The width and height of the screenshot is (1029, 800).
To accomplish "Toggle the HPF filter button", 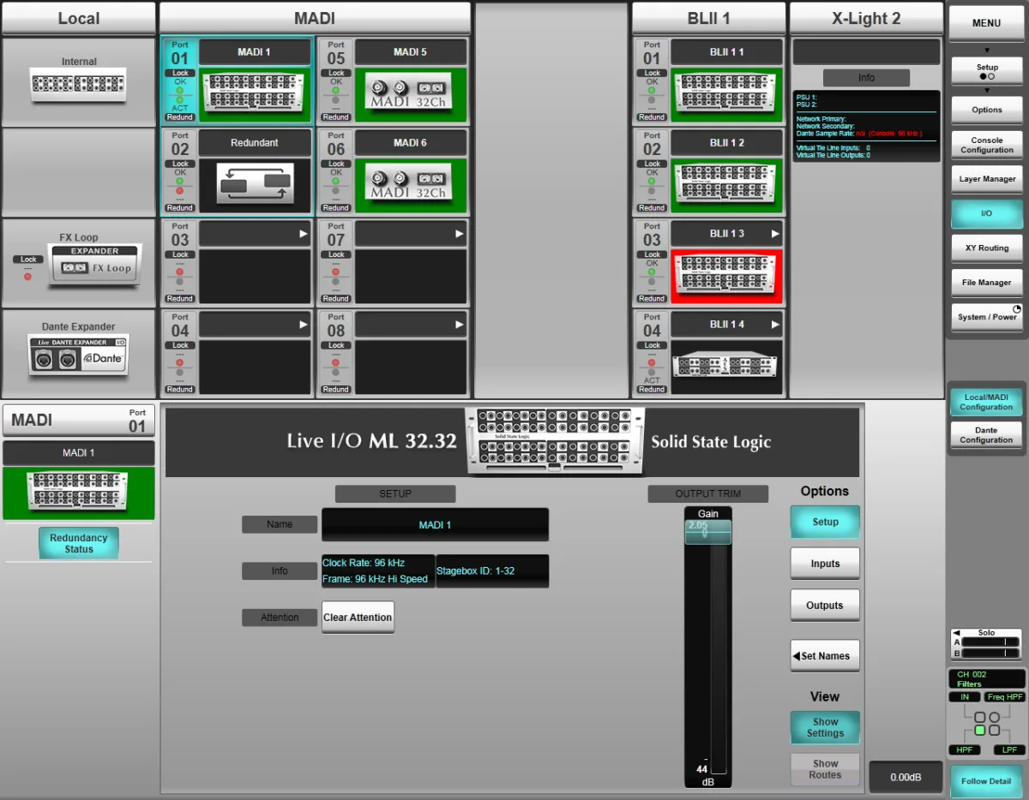I will 965,750.
